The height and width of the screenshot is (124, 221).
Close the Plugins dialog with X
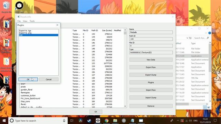pyautogui.click(x=57, y=25)
